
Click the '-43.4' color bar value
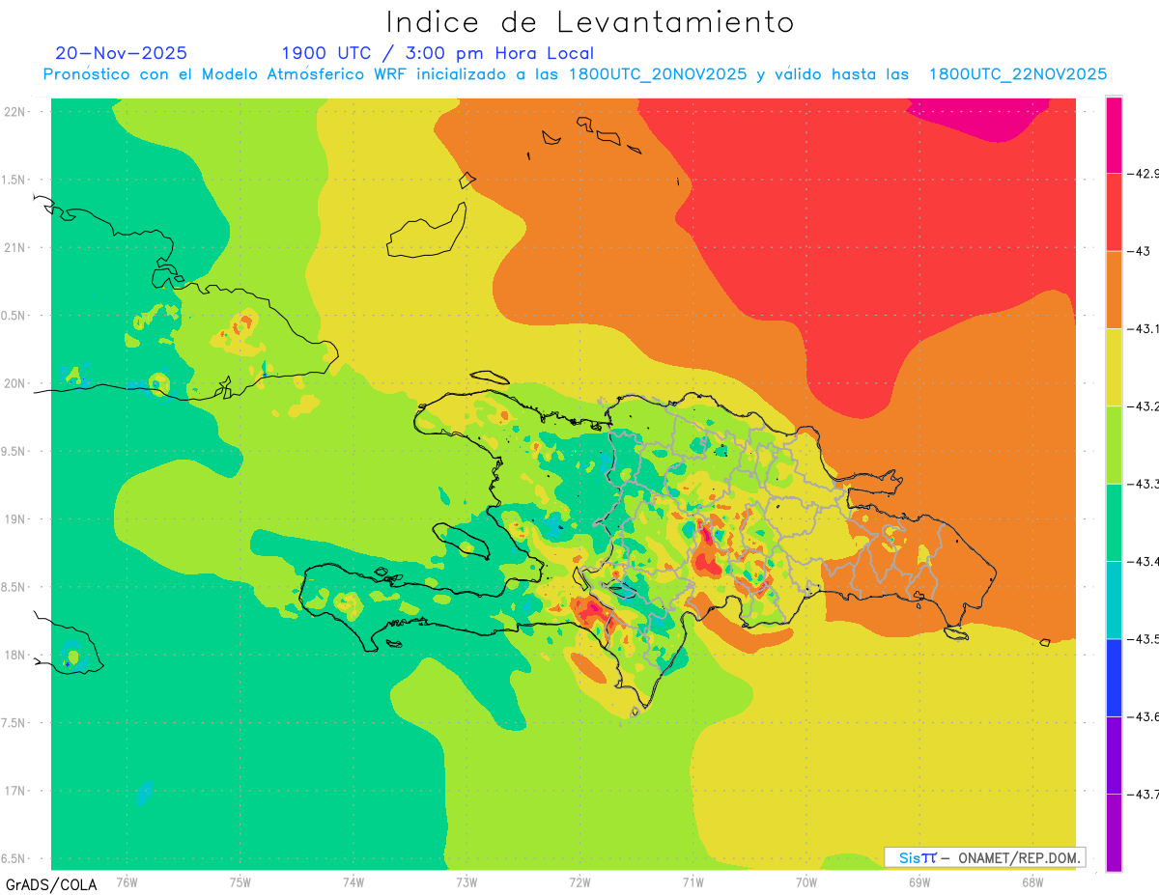[1144, 561]
